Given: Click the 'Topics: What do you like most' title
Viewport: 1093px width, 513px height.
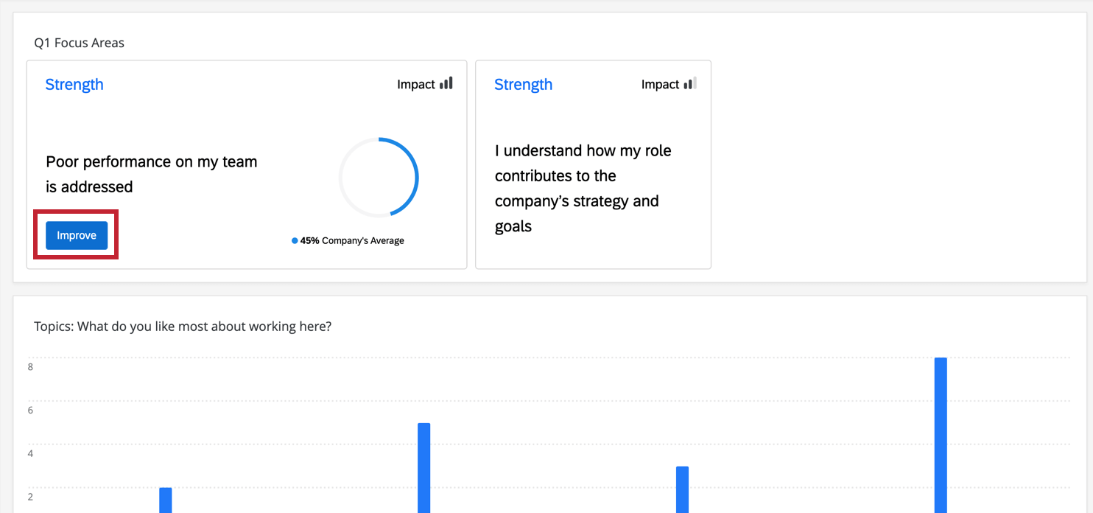Looking at the screenshot, I should coord(183,326).
